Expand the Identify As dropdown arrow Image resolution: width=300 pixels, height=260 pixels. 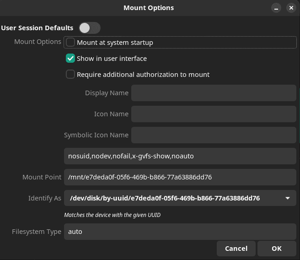287,198
